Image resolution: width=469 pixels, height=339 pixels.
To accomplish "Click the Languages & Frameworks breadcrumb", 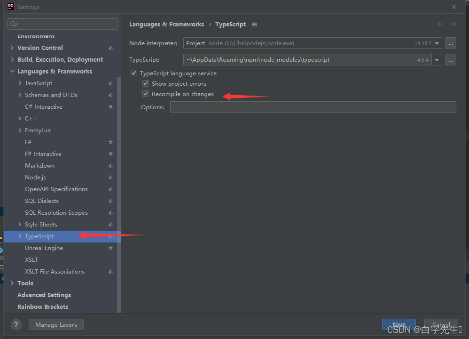I will pyautogui.click(x=167, y=24).
